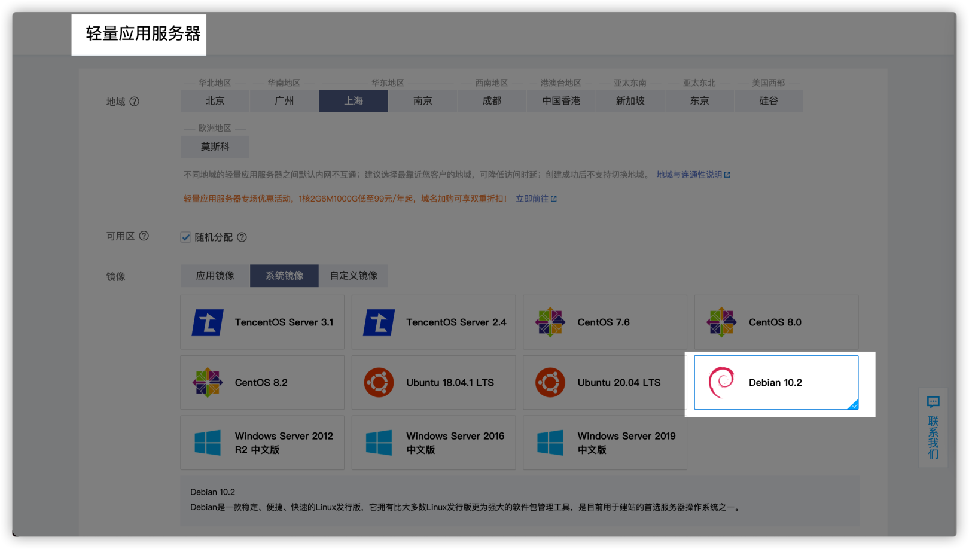
Task: Click the help icon beside 随机分配
Action: click(x=242, y=237)
